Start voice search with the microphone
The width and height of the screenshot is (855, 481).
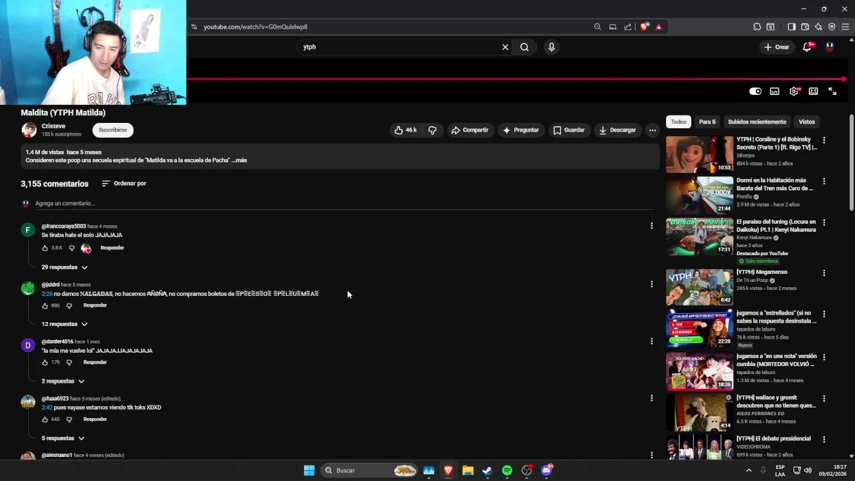[x=551, y=47]
